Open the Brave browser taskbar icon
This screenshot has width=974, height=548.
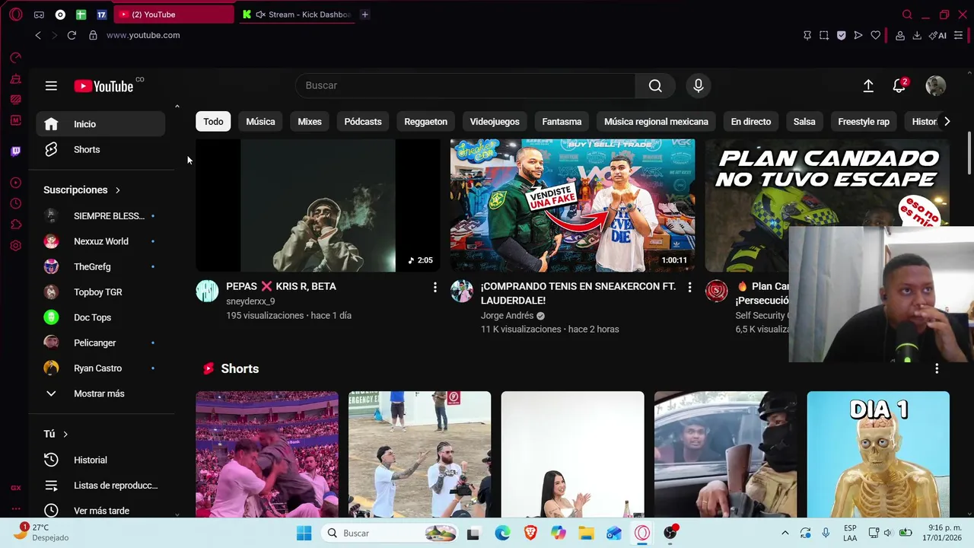(x=530, y=533)
